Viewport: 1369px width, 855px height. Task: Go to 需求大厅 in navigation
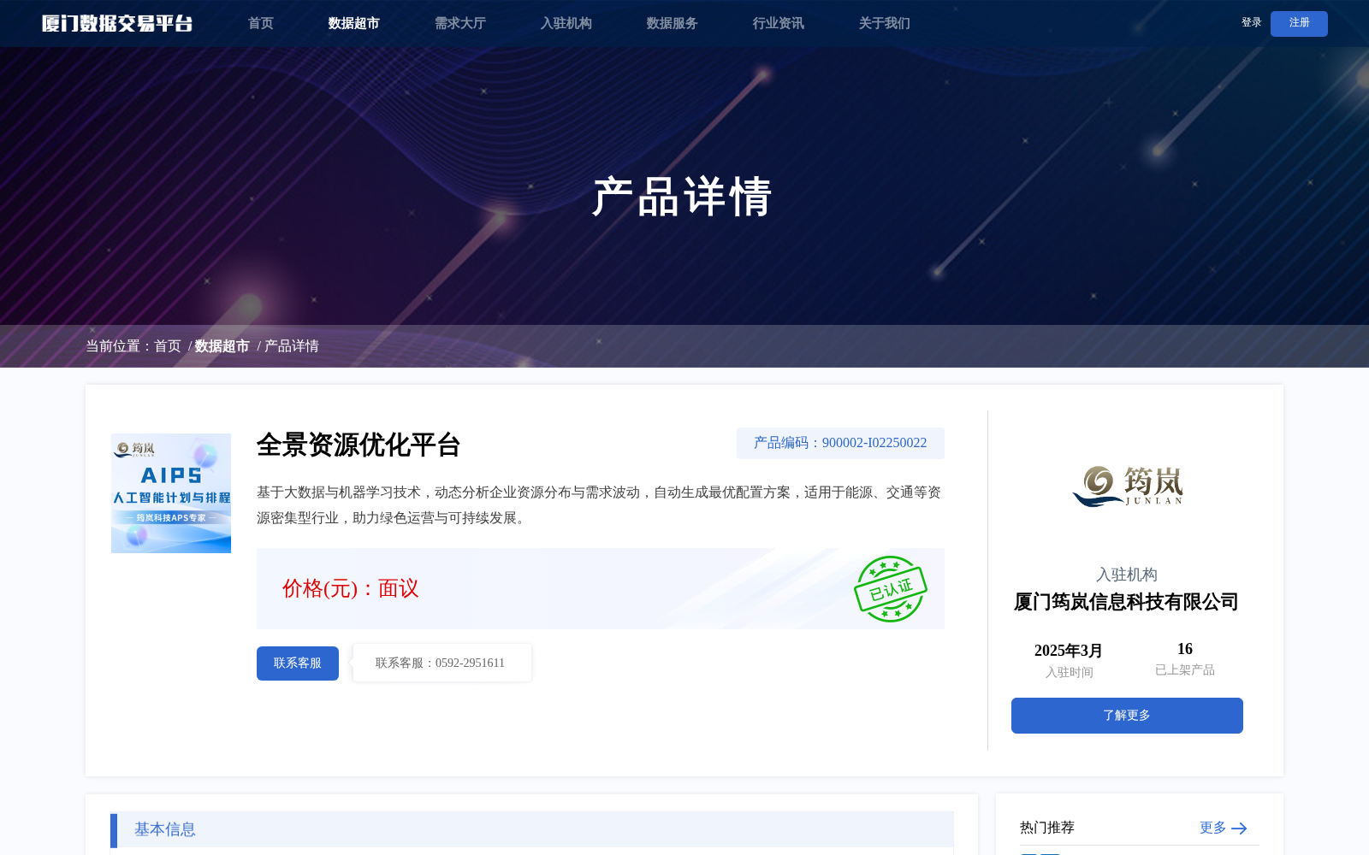tap(459, 23)
